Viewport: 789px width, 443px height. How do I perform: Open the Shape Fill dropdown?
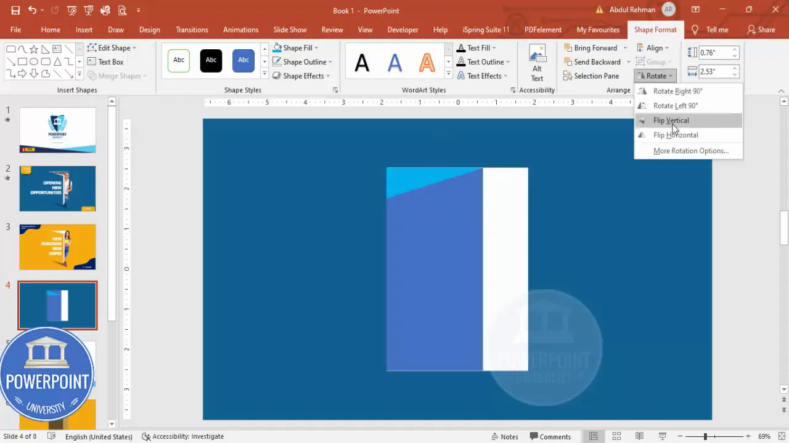pyautogui.click(x=295, y=47)
